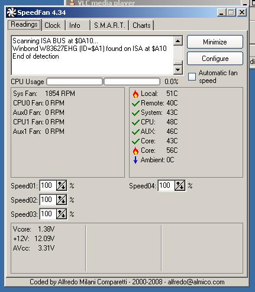This screenshot has width=255, height=292.
Task: Click the Speed01 value field
Action: tap(48, 185)
